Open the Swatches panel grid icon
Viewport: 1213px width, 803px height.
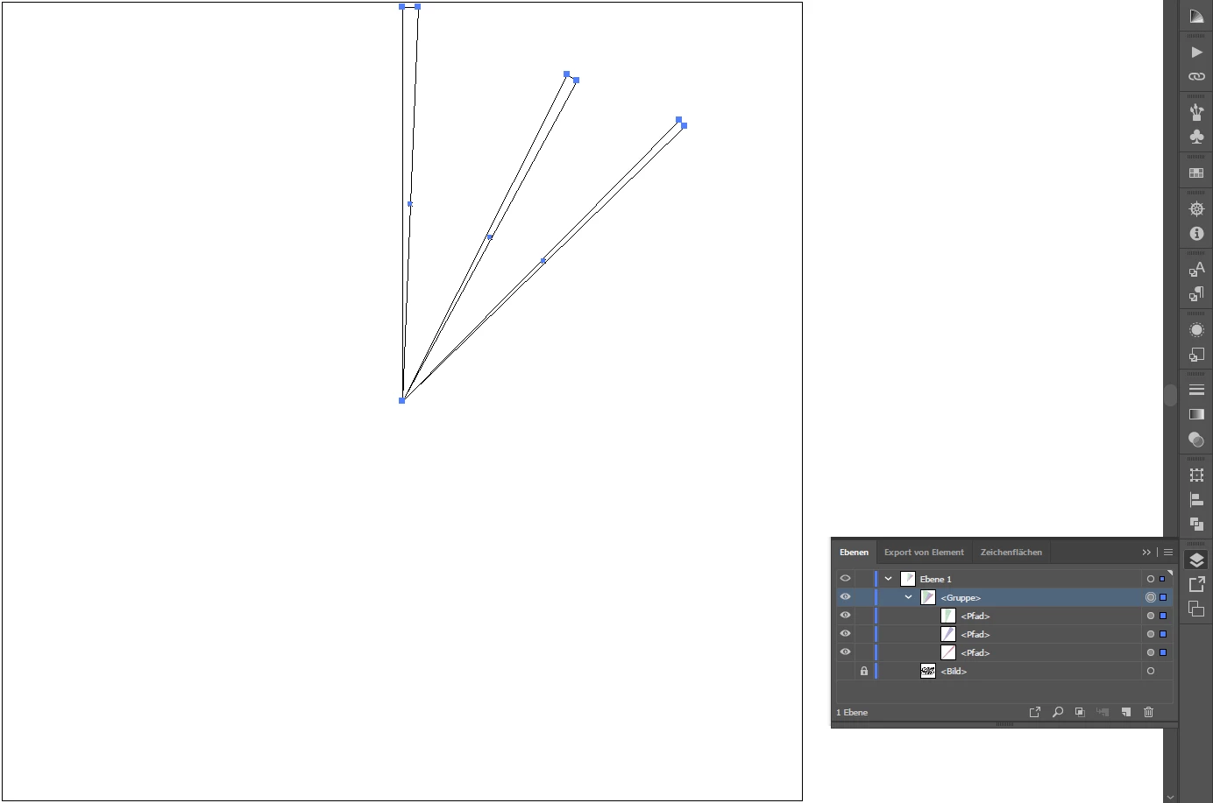pos(1196,173)
